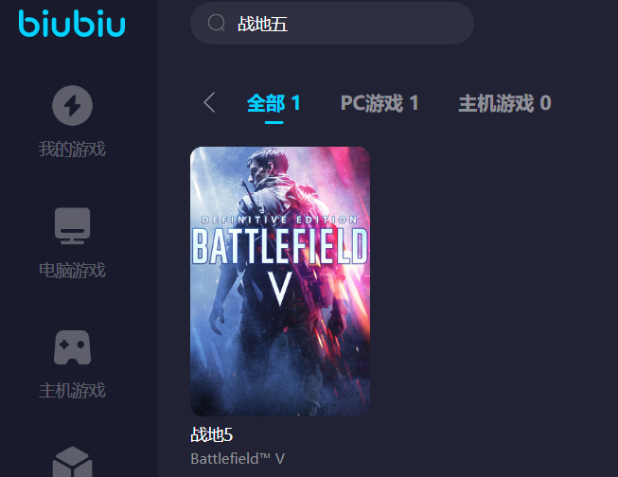This screenshot has height=477, width=618.
Task: Click the large V on the cover
Action: 280,289
